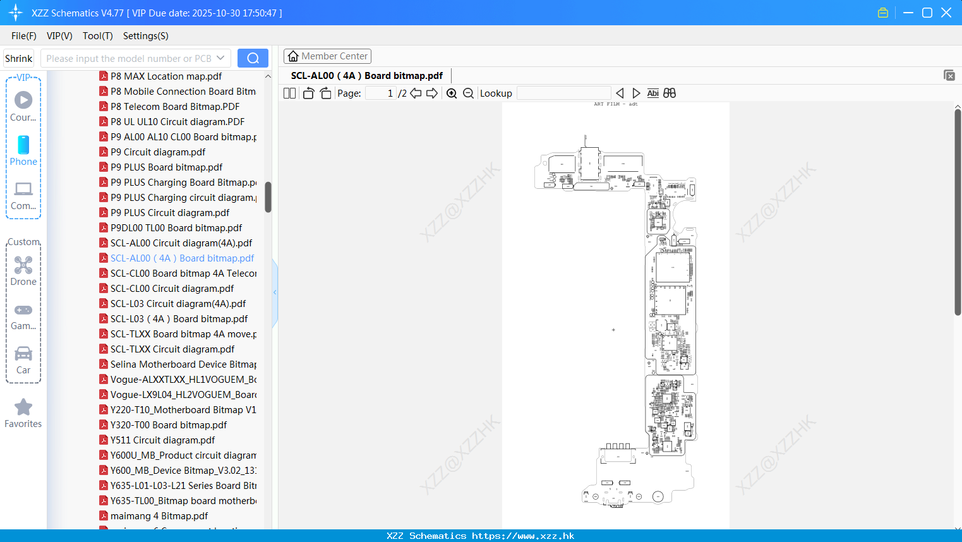Select the Drone category in sidebar
The width and height of the screenshot is (962, 542).
click(x=23, y=271)
